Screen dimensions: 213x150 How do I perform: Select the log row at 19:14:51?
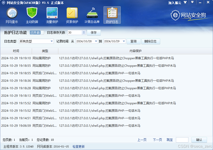pyautogui.click(x=106, y=118)
